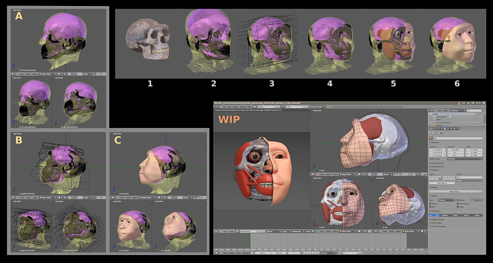Click the Add to Group button
Screen dimensions: 493x263
454,192
